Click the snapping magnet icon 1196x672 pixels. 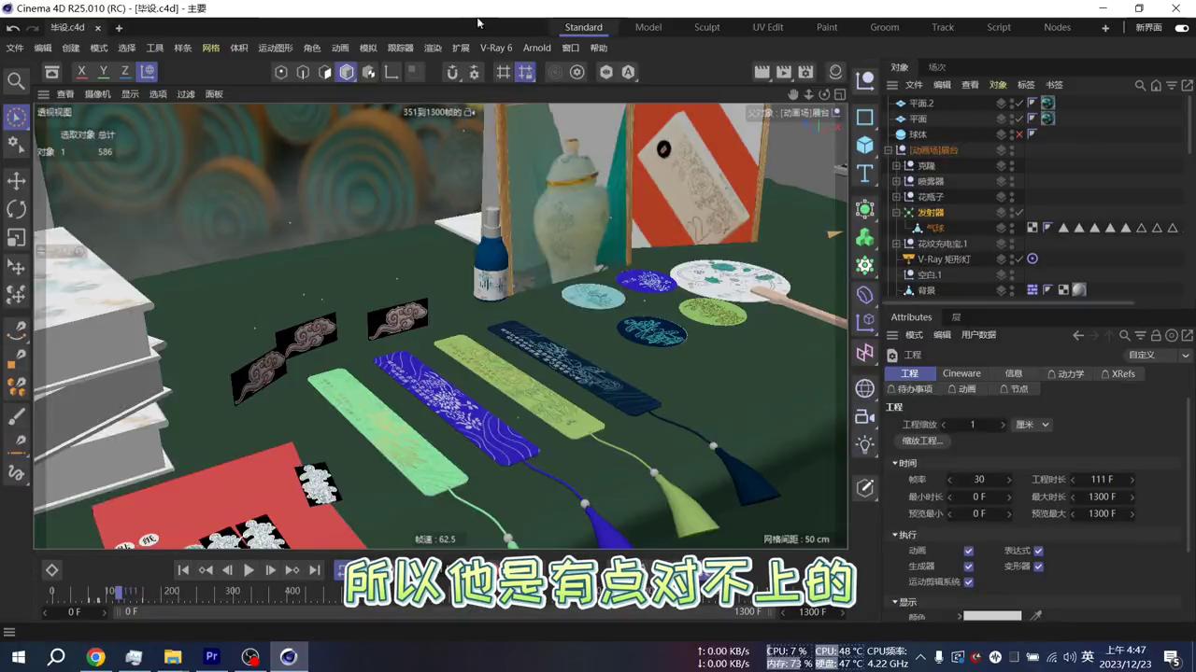pyautogui.click(x=451, y=72)
